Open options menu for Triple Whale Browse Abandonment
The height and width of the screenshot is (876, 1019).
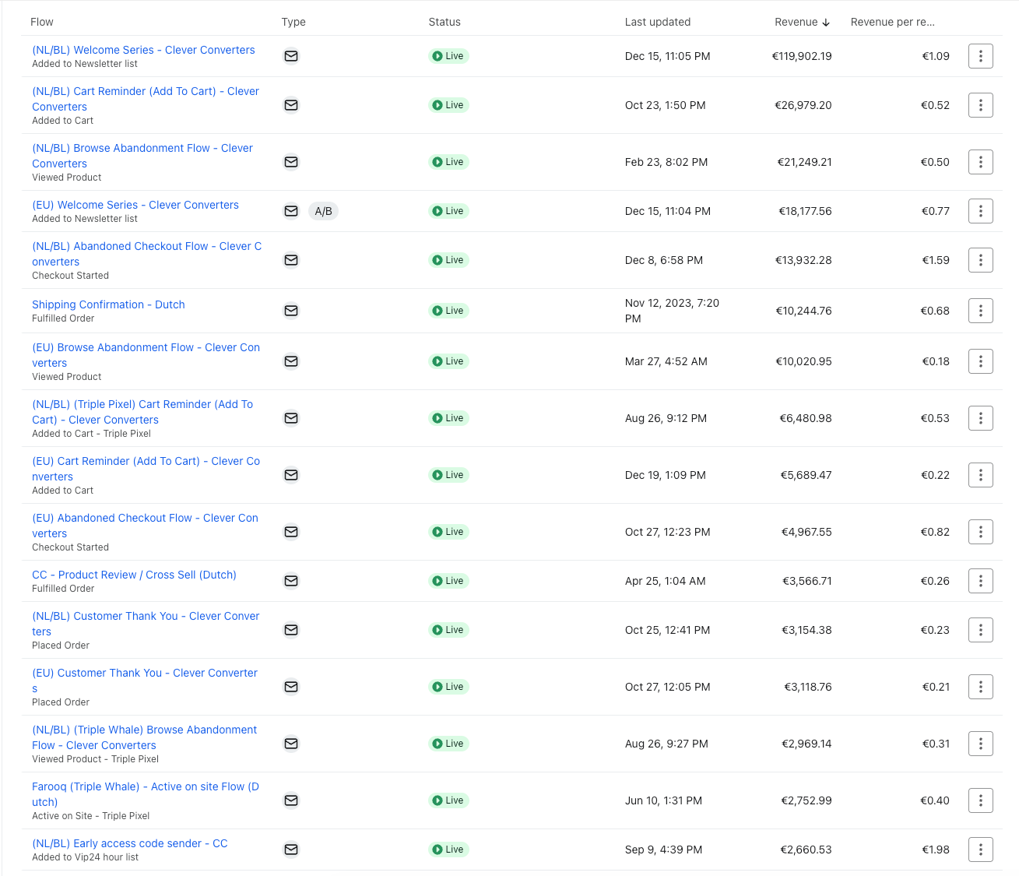981,744
